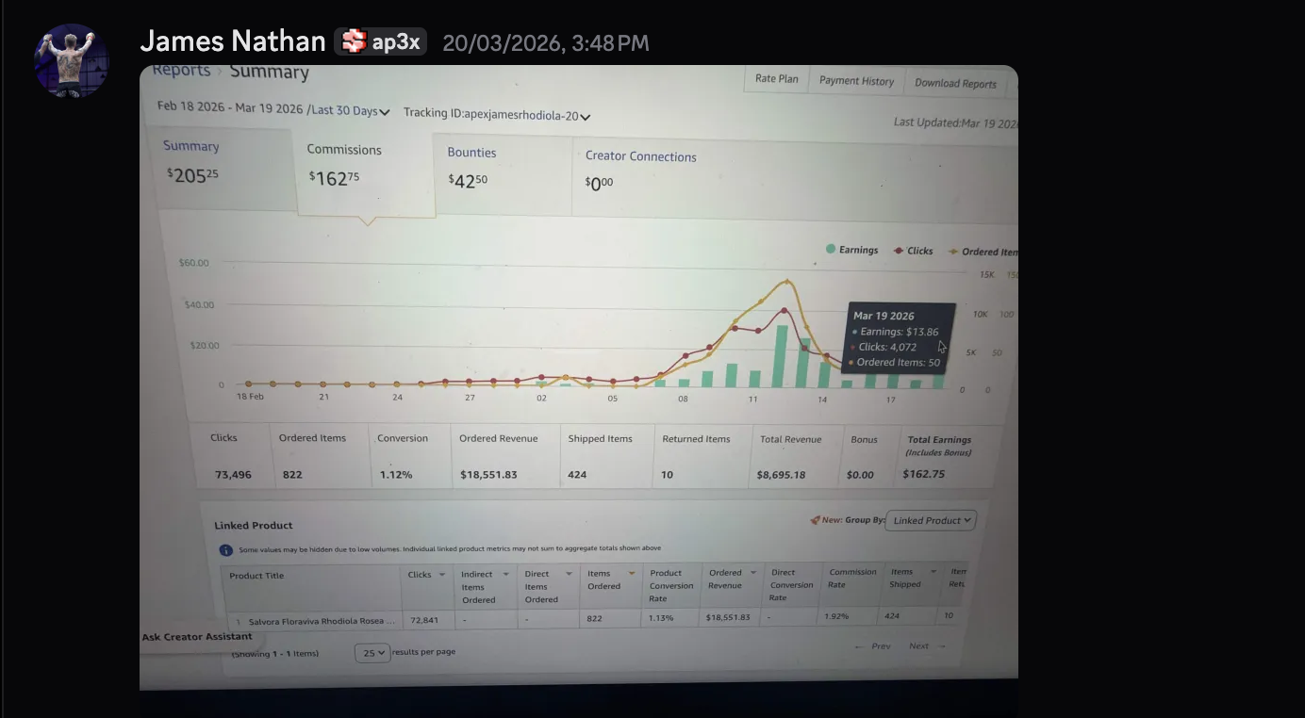Toggle the Clicks series in chart legend
This screenshot has height=718, width=1305.
point(913,251)
